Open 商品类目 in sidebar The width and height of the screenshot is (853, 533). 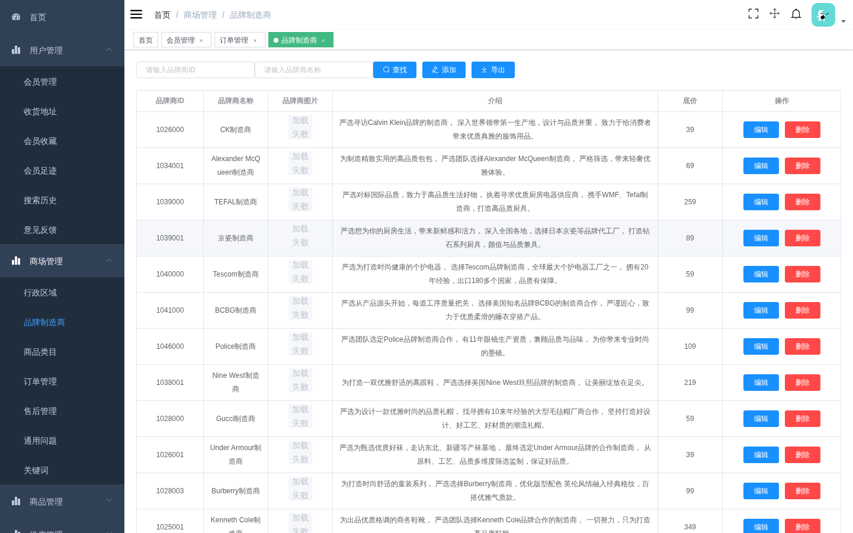(62, 352)
